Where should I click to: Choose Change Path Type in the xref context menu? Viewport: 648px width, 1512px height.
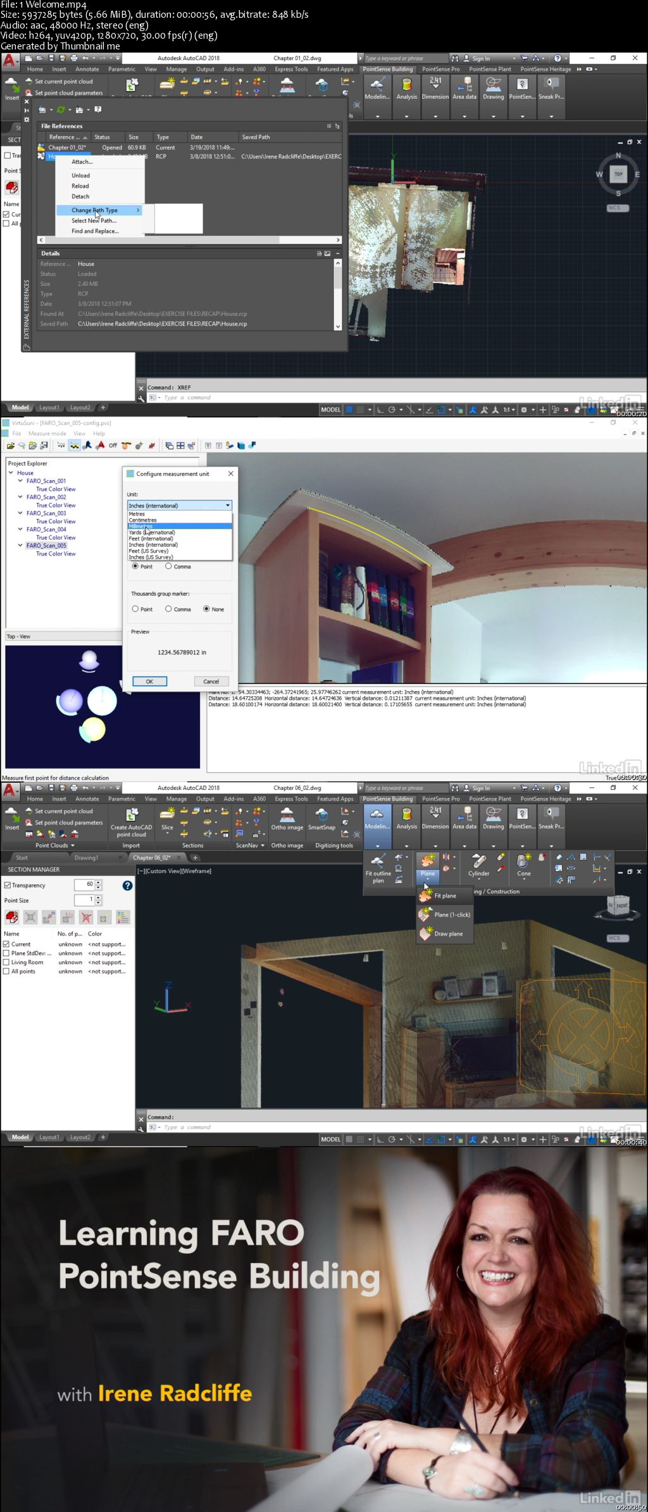click(99, 210)
